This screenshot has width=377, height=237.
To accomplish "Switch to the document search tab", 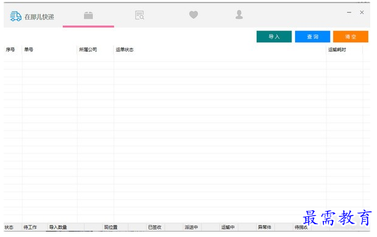I will 139,15.
